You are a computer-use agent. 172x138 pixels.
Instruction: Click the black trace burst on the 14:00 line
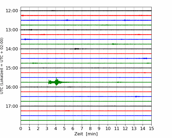pos(77,49)
